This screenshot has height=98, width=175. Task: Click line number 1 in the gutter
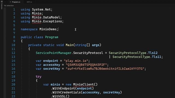[x=14, y=10]
